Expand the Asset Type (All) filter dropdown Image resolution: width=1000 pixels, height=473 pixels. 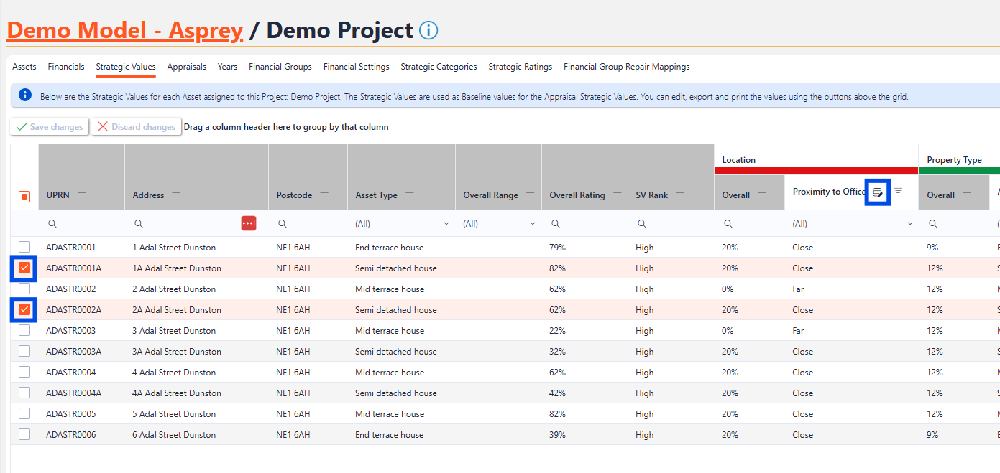446,224
